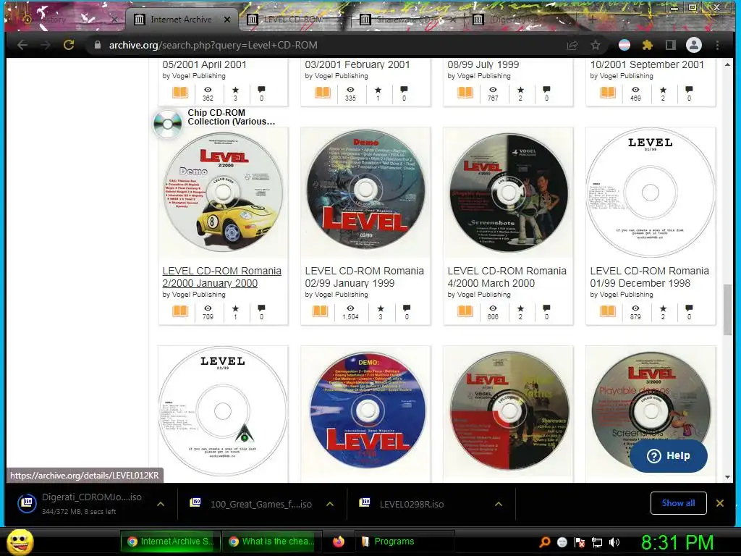This screenshot has width=741, height=556.
Task: Open LEVEL CD-ROM Romania 02/99 January 1999 link
Action: coord(365,277)
